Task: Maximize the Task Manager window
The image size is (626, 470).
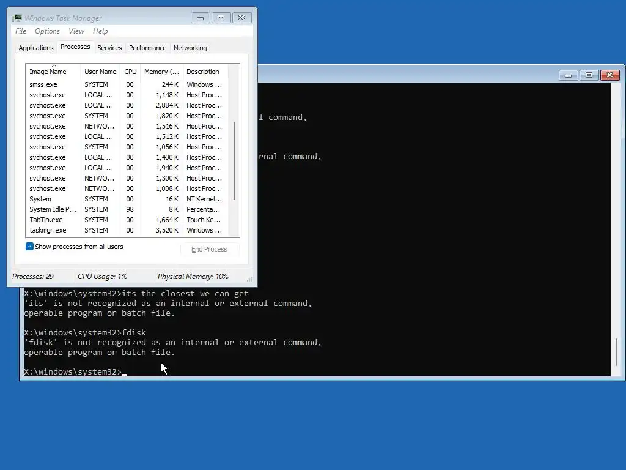Action: click(221, 18)
